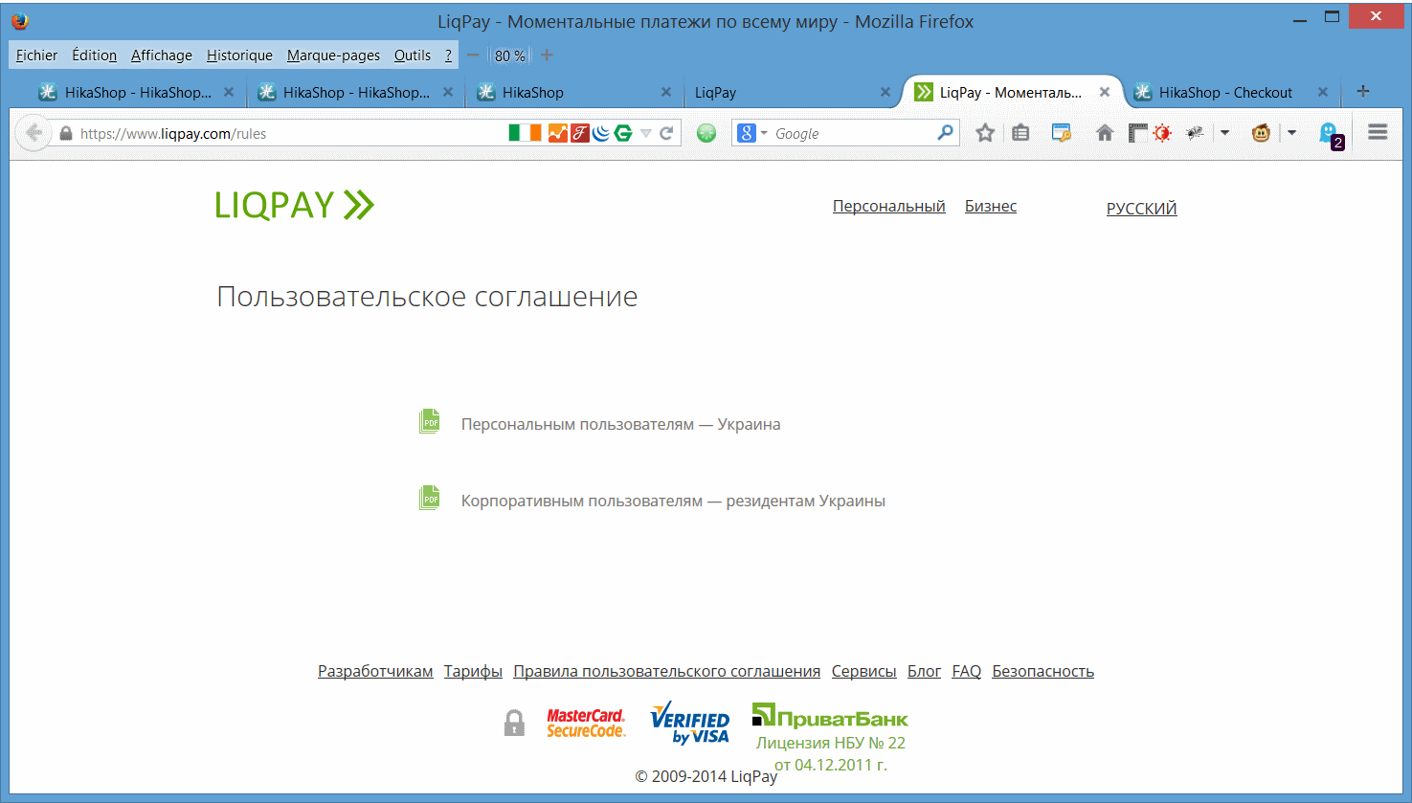
Task: Click the green G icon in the URL bar
Action: (623, 133)
